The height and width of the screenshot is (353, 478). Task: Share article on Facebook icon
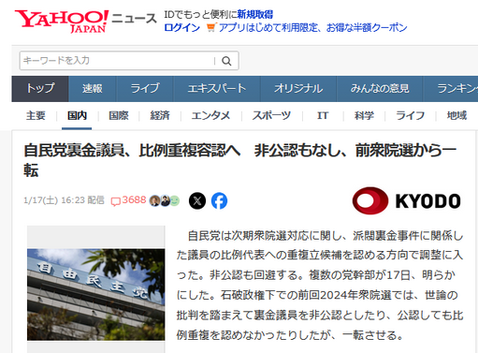pyautogui.click(x=219, y=200)
